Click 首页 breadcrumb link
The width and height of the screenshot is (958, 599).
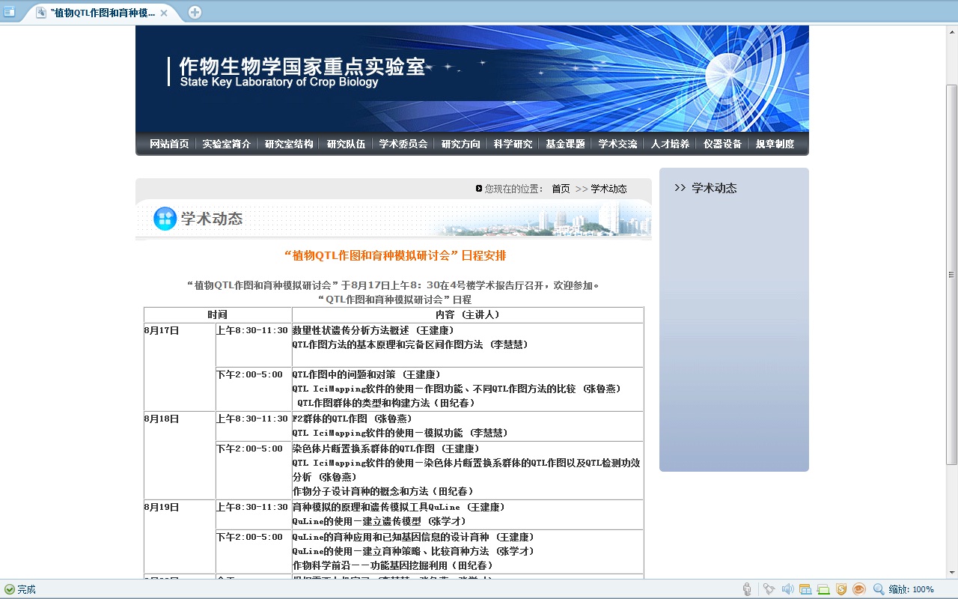(561, 189)
